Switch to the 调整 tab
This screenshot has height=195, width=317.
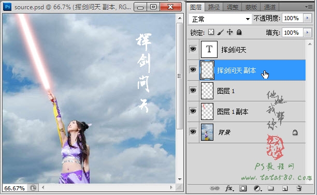[x=232, y=7]
